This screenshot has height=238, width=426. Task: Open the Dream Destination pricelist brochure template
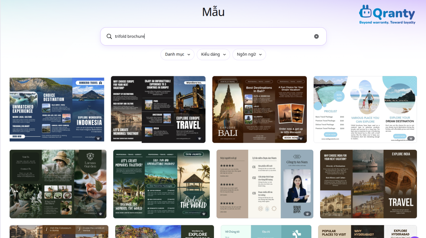(x=365, y=109)
